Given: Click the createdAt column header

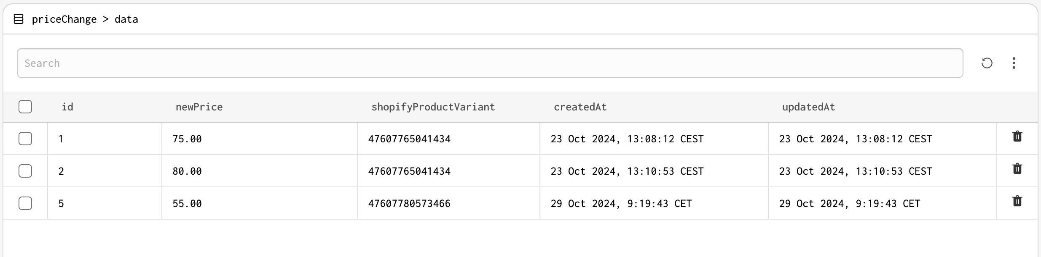Looking at the screenshot, I should point(580,107).
